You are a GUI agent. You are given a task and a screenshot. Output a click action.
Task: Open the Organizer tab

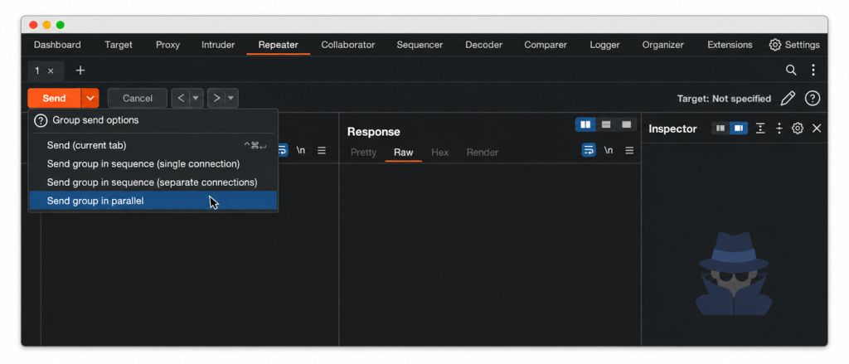pyautogui.click(x=663, y=45)
